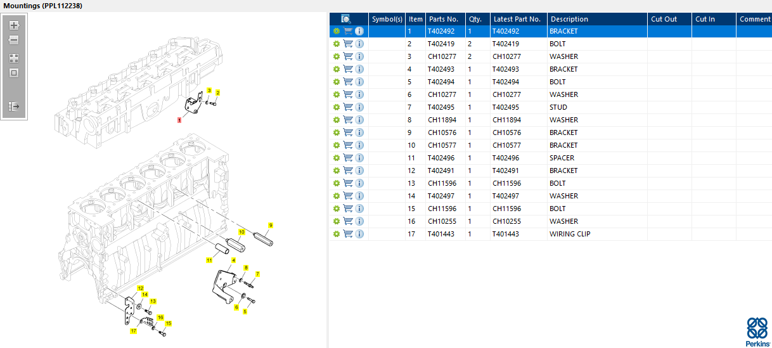Sort by Description column header

pyautogui.click(x=597, y=19)
